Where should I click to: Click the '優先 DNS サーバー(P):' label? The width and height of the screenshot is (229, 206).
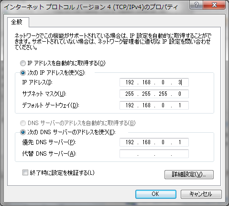click(x=49, y=142)
